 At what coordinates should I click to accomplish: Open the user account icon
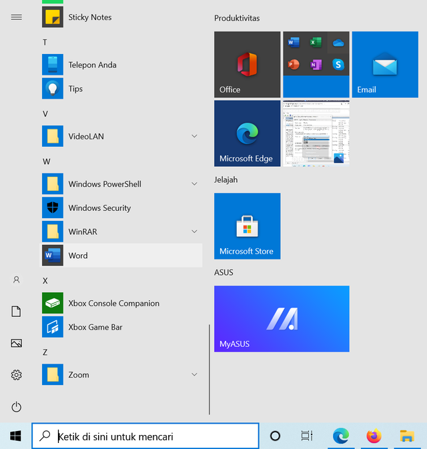coord(16,280)
